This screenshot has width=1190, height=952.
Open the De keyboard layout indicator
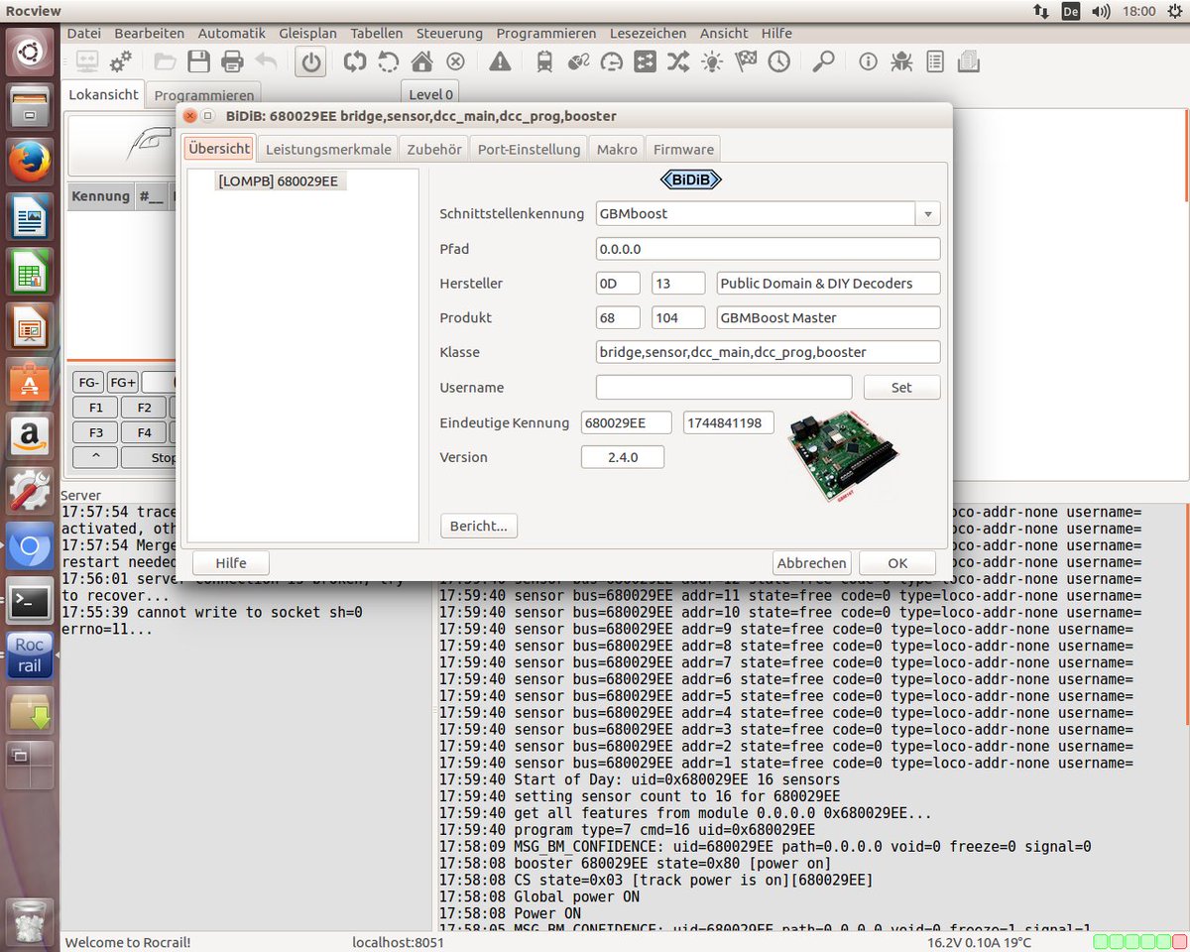pyautogui.click(x=1070, y=11)
